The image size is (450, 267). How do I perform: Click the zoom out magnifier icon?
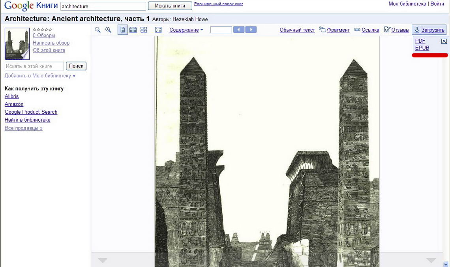[x=98, y=30]
